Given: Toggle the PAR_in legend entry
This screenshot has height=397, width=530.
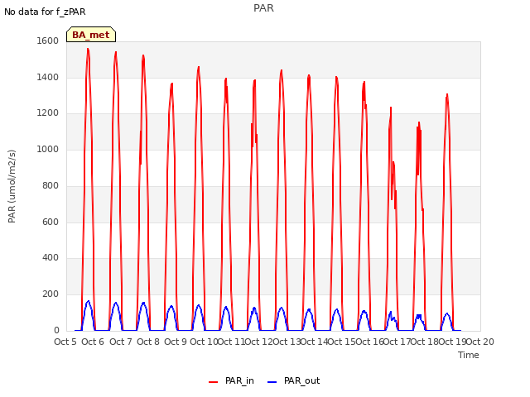Looking at the screenshot, I should tap(232, 380).
